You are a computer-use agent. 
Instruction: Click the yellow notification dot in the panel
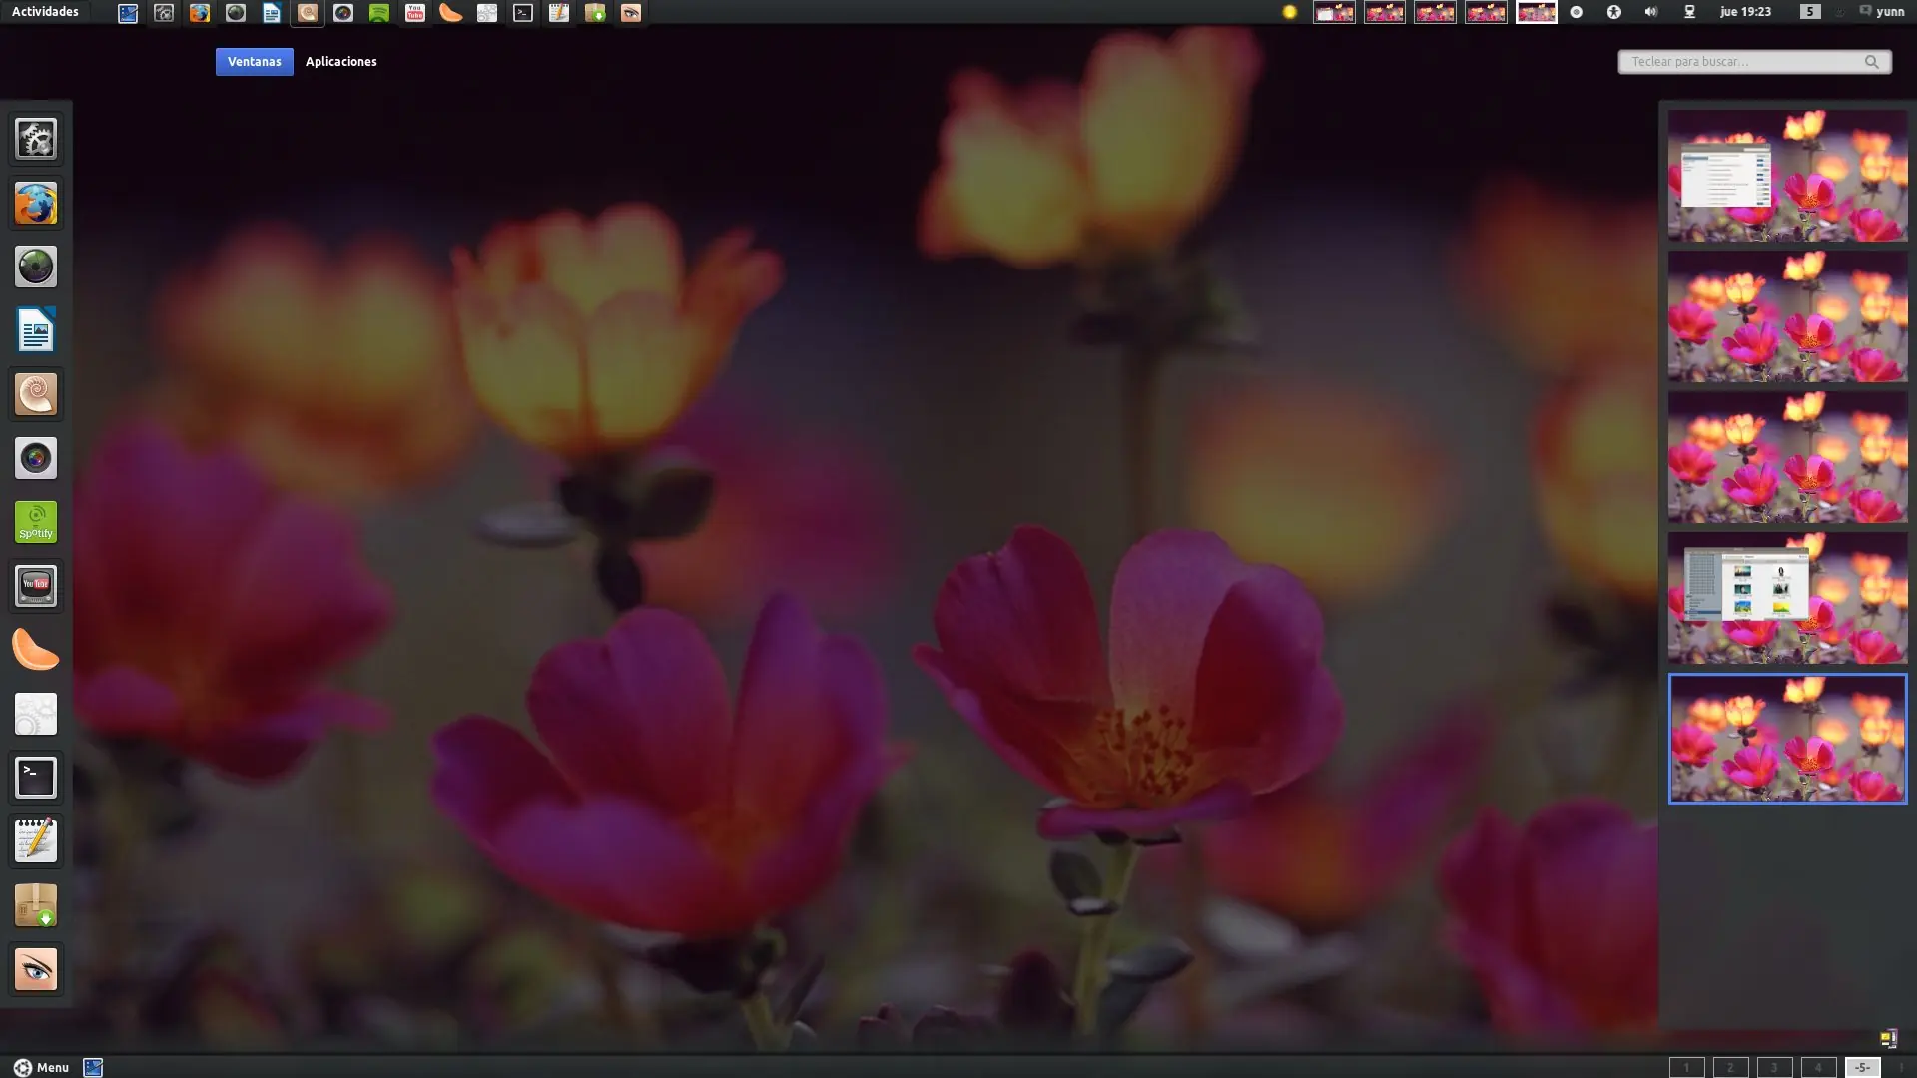(x=1289, y=12)
